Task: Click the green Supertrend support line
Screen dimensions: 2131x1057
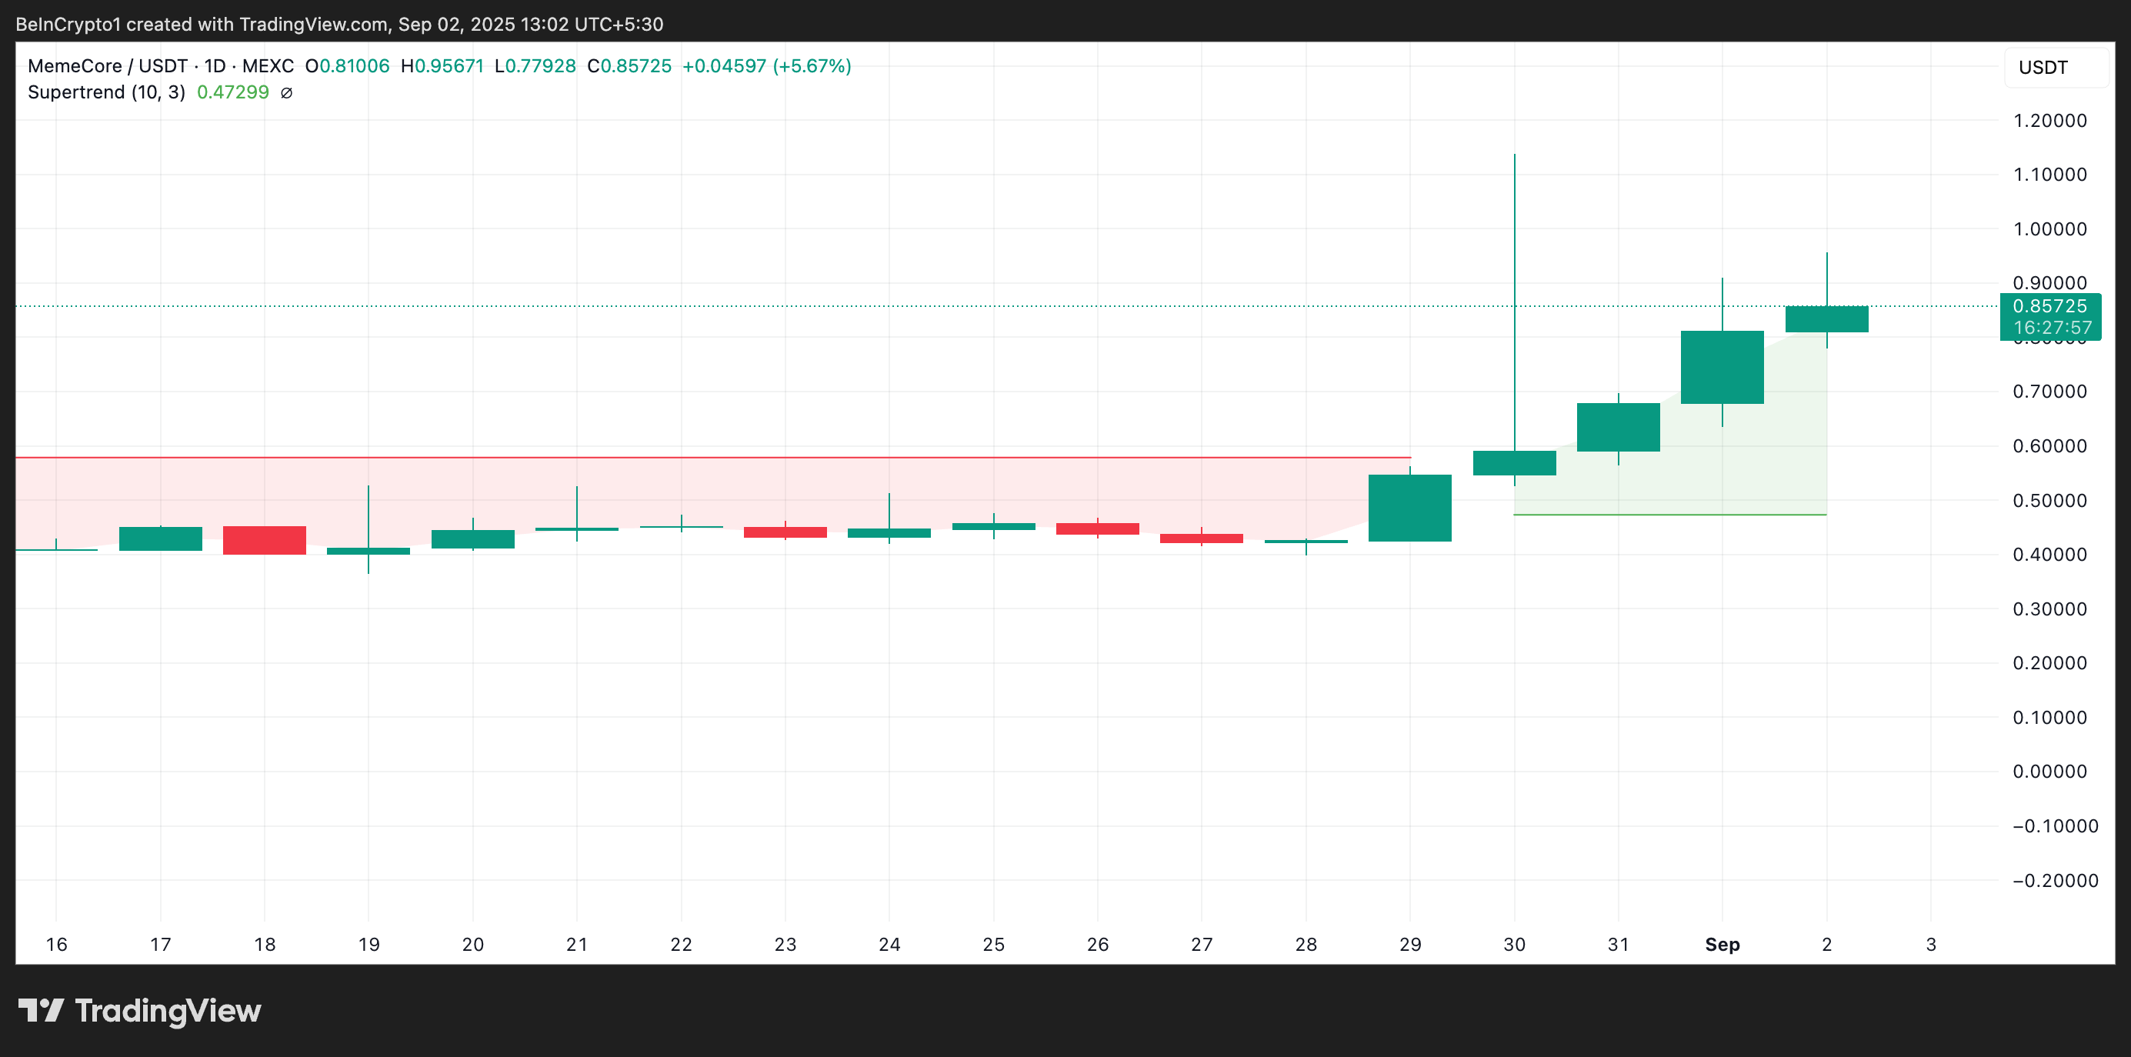Action: [1669, 515]
